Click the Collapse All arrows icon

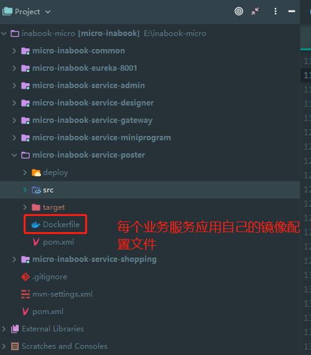(255, 11)
